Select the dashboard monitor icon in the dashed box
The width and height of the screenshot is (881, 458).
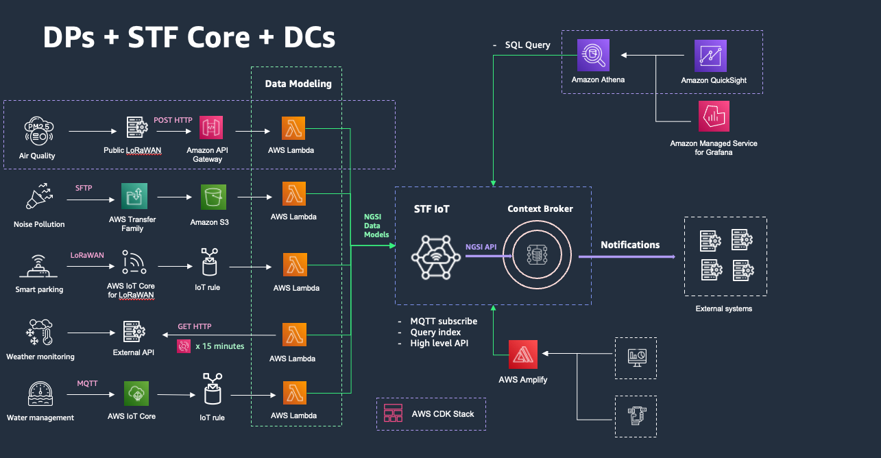pyautogui.click(x=636, y=358)
